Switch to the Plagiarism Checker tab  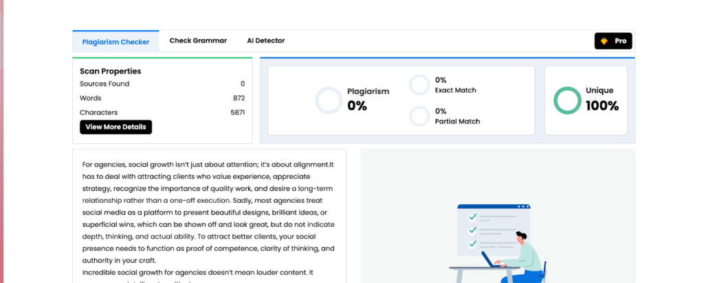[115, 41]
